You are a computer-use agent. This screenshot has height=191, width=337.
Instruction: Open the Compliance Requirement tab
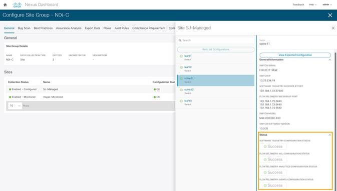(x=149, y=28)
